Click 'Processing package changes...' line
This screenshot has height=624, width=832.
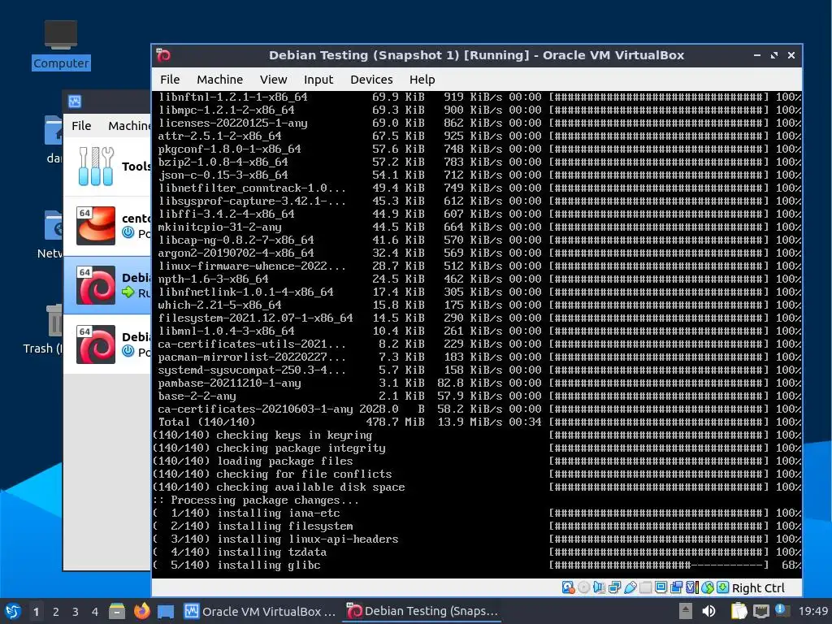256,500
